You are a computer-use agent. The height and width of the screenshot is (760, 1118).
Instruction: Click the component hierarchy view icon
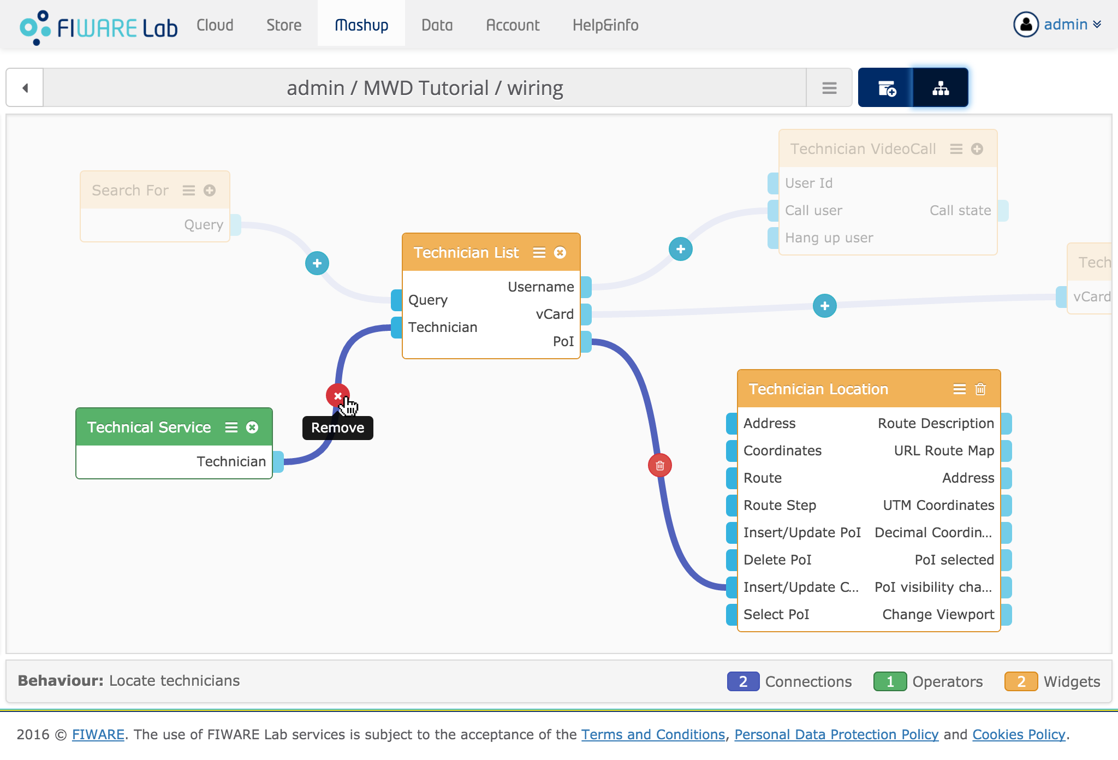(940, 86)
